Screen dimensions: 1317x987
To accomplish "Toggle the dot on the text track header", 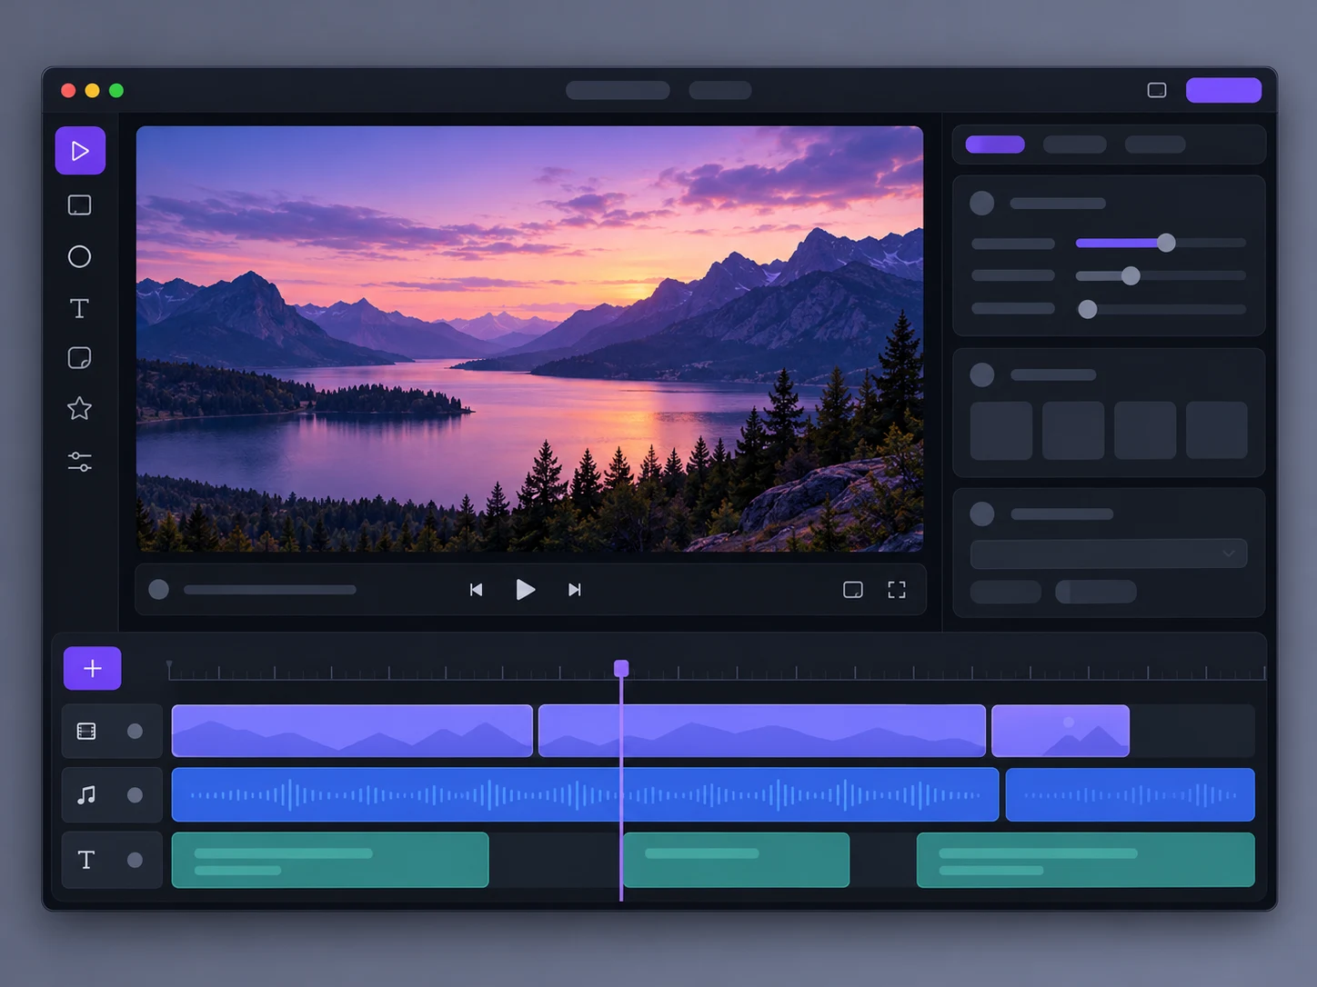I will point(135,860).
